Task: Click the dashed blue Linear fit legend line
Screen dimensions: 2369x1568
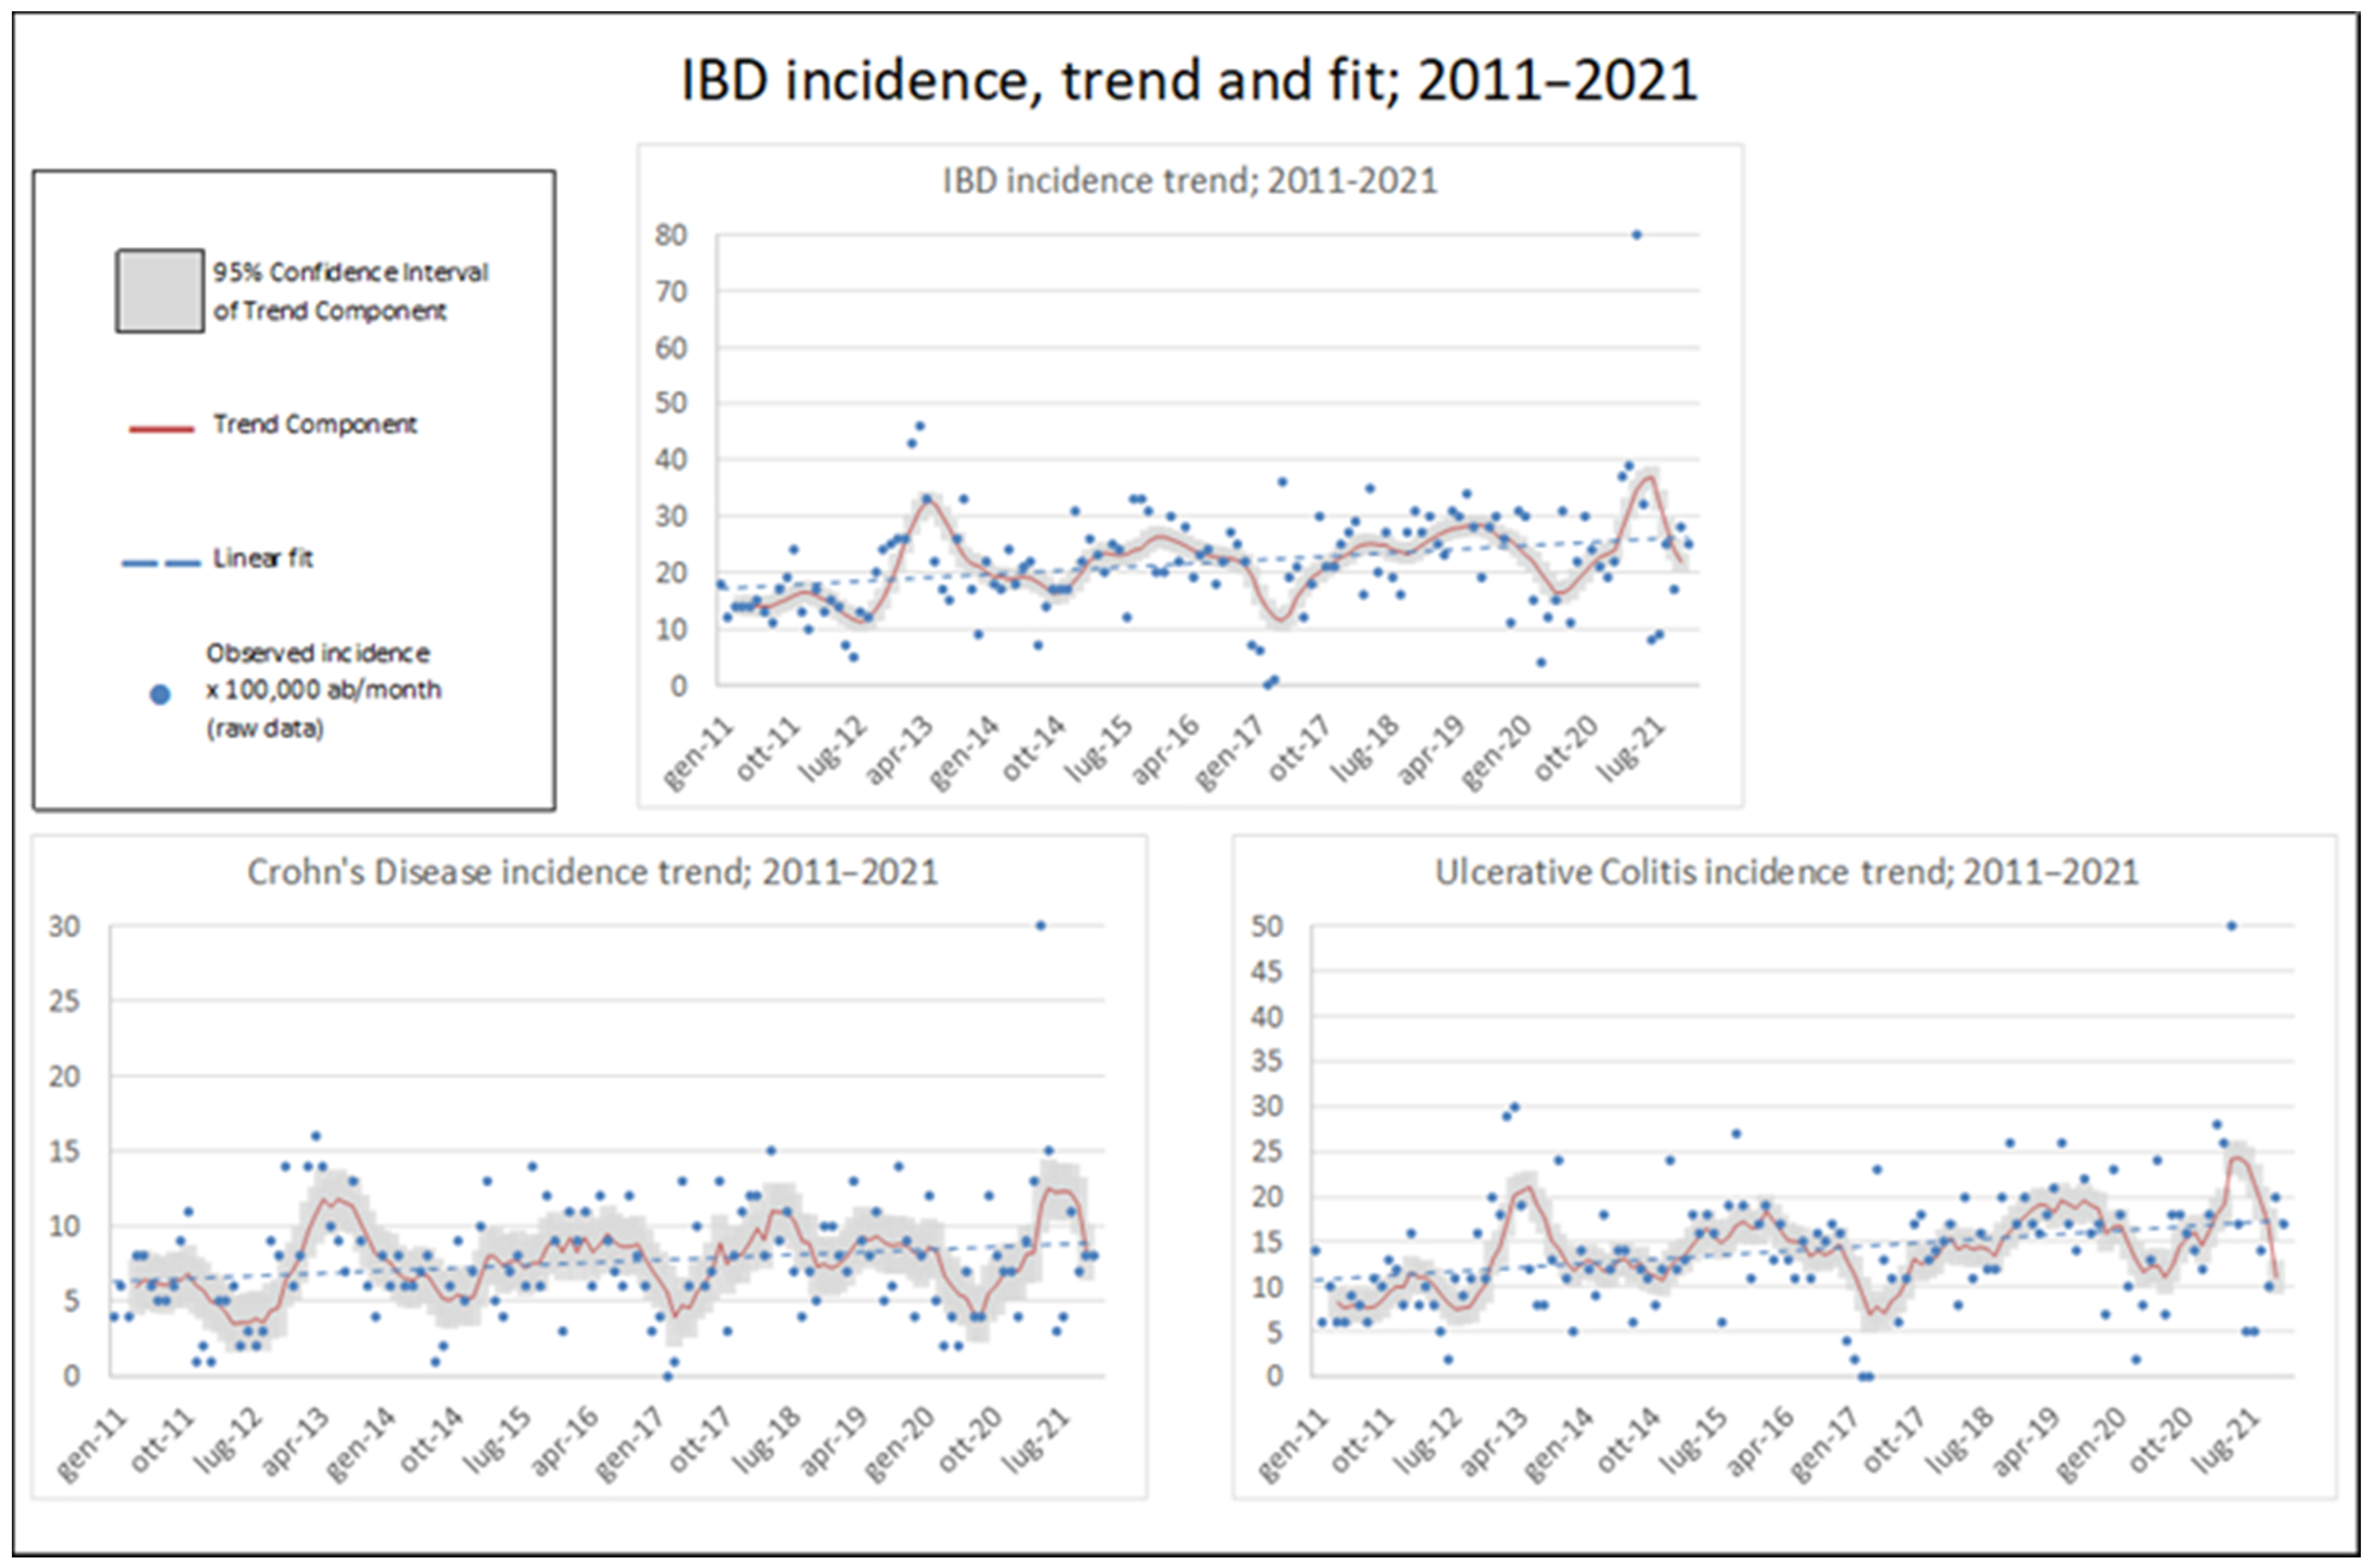Action: coord(160,563)
